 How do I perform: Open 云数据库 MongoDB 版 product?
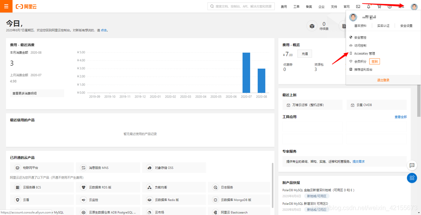239,200
